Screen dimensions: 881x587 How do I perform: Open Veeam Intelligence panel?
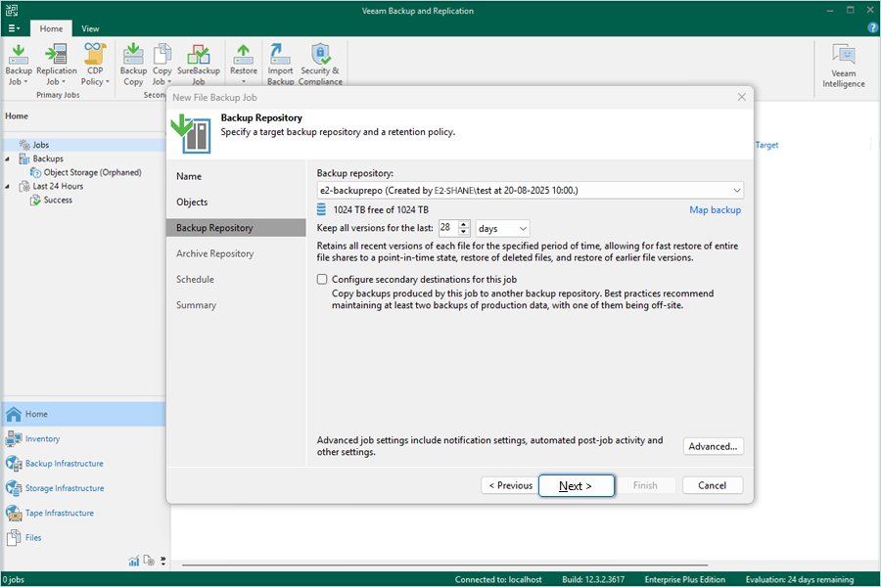pos(844,67)
